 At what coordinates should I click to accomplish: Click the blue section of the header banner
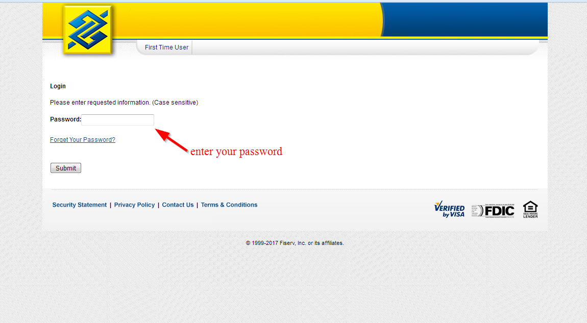[464, 19]
